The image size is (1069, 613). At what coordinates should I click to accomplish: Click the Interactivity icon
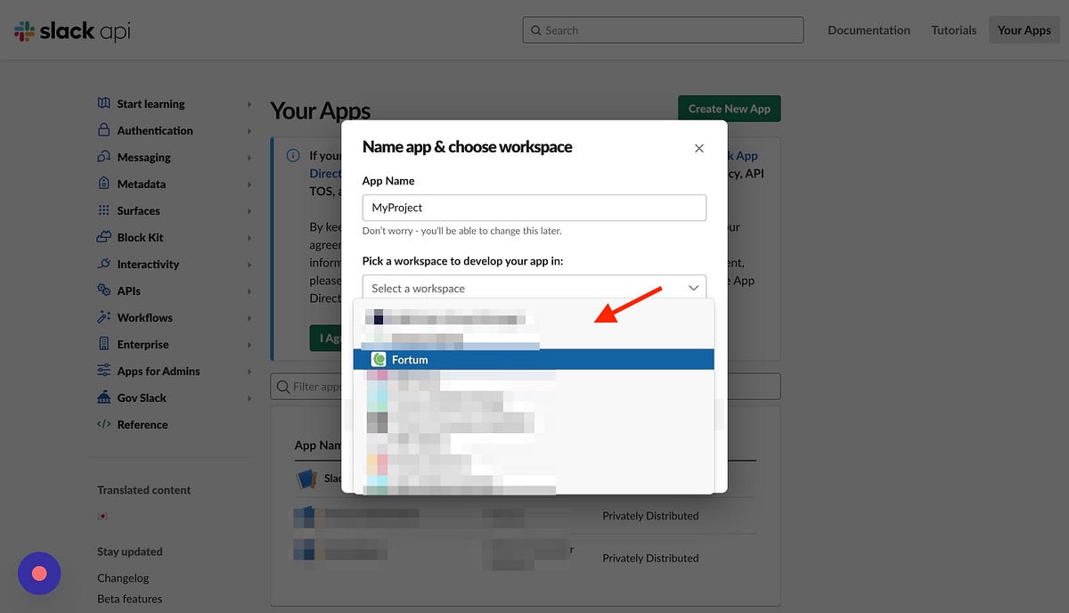[x=103, y=264]
